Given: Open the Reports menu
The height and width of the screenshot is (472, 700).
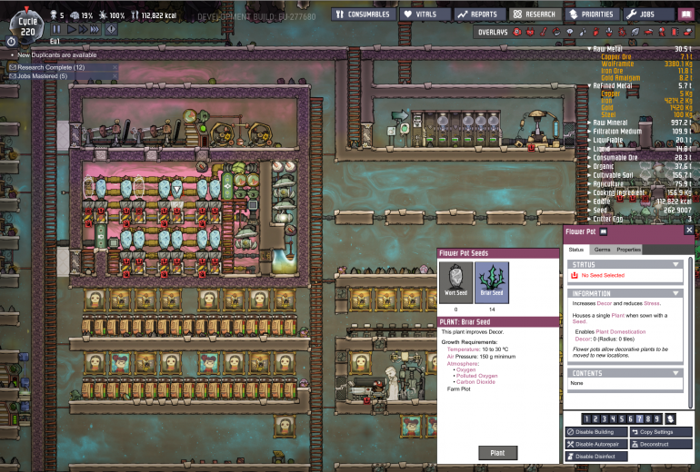Looking at the screenshot, I should (x=480, y=15).
